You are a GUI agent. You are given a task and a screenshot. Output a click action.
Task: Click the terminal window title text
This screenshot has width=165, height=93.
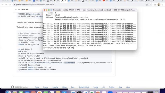(94, 10)
